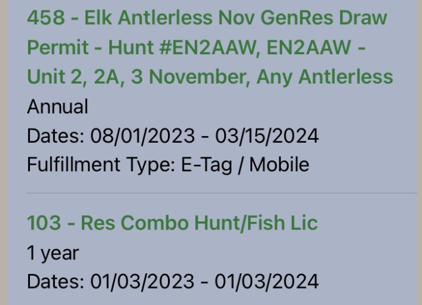Tap the Fulfillment Type label
Image resolution: width=422 pixels, height=305 pixels.
pos(101,165)
